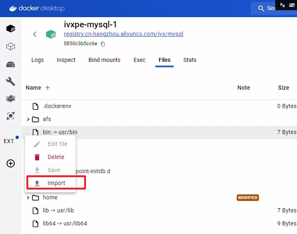The height and width of the screenshot is (234, 297).
Task: Toggle the Name sort ascending arrow
Action: coord(48,88)
